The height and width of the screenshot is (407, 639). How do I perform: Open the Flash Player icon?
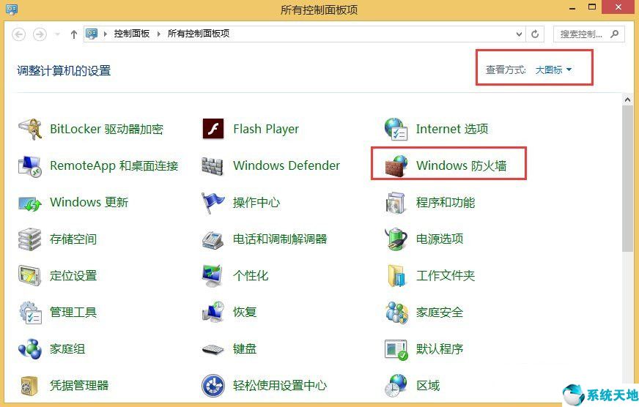pos(213,129)
